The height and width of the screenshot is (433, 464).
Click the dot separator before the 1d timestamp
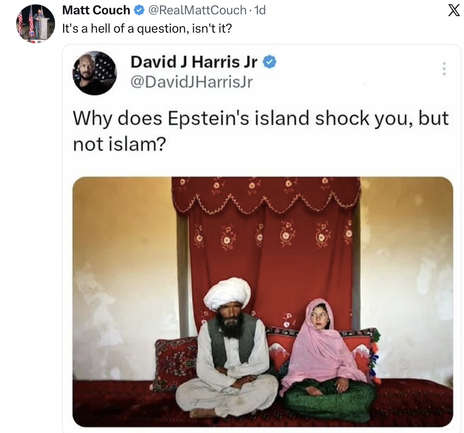(250, 10)
